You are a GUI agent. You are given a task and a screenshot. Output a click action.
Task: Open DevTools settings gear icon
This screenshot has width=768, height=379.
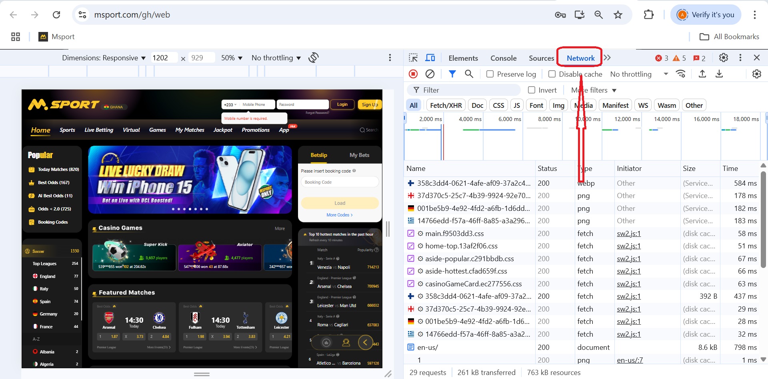pos(723,58)
